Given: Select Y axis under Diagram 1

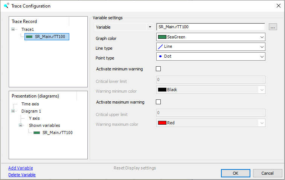Looking at the screenshot, I should (x=34, y=118).
